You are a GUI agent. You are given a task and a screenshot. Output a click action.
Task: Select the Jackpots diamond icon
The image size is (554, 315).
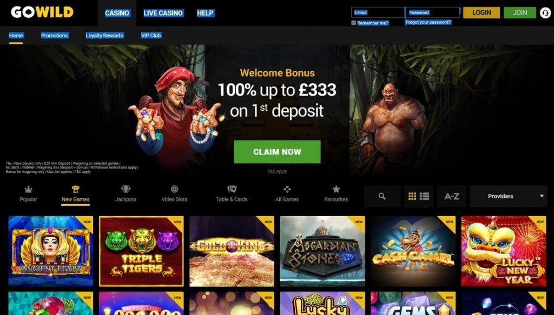126,189
